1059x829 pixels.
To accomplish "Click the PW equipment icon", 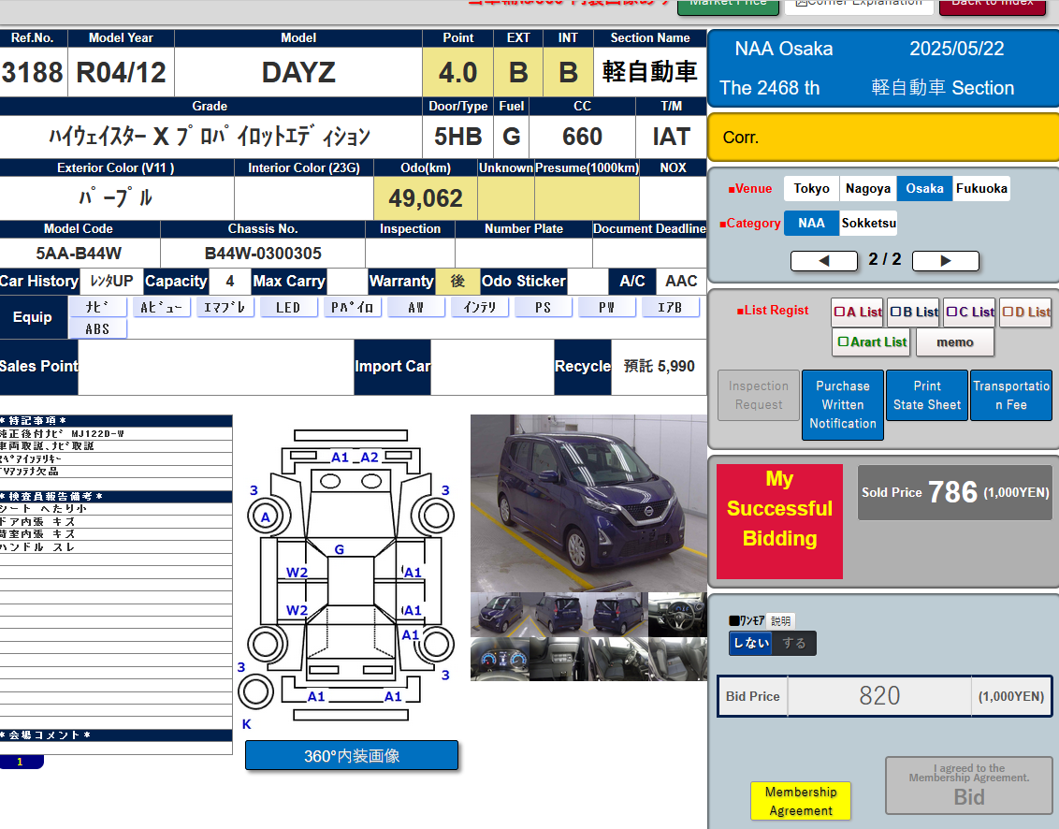I will [606, 306].
